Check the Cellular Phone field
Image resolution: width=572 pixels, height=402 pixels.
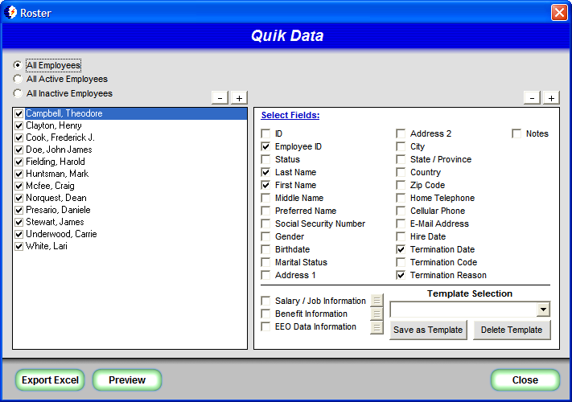[x=401, y=211]
